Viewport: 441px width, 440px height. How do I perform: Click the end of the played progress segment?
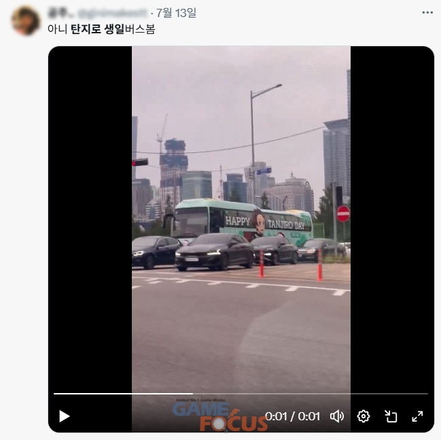tap(192, 394)
